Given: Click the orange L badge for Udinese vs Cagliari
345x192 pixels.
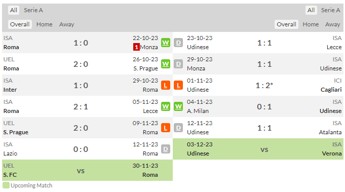Looking at the screenshot, I should click(x=178, y=85).
